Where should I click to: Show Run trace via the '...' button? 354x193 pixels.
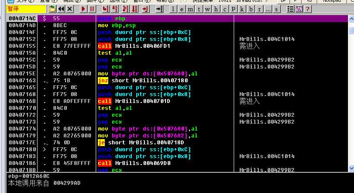[268, 9]
